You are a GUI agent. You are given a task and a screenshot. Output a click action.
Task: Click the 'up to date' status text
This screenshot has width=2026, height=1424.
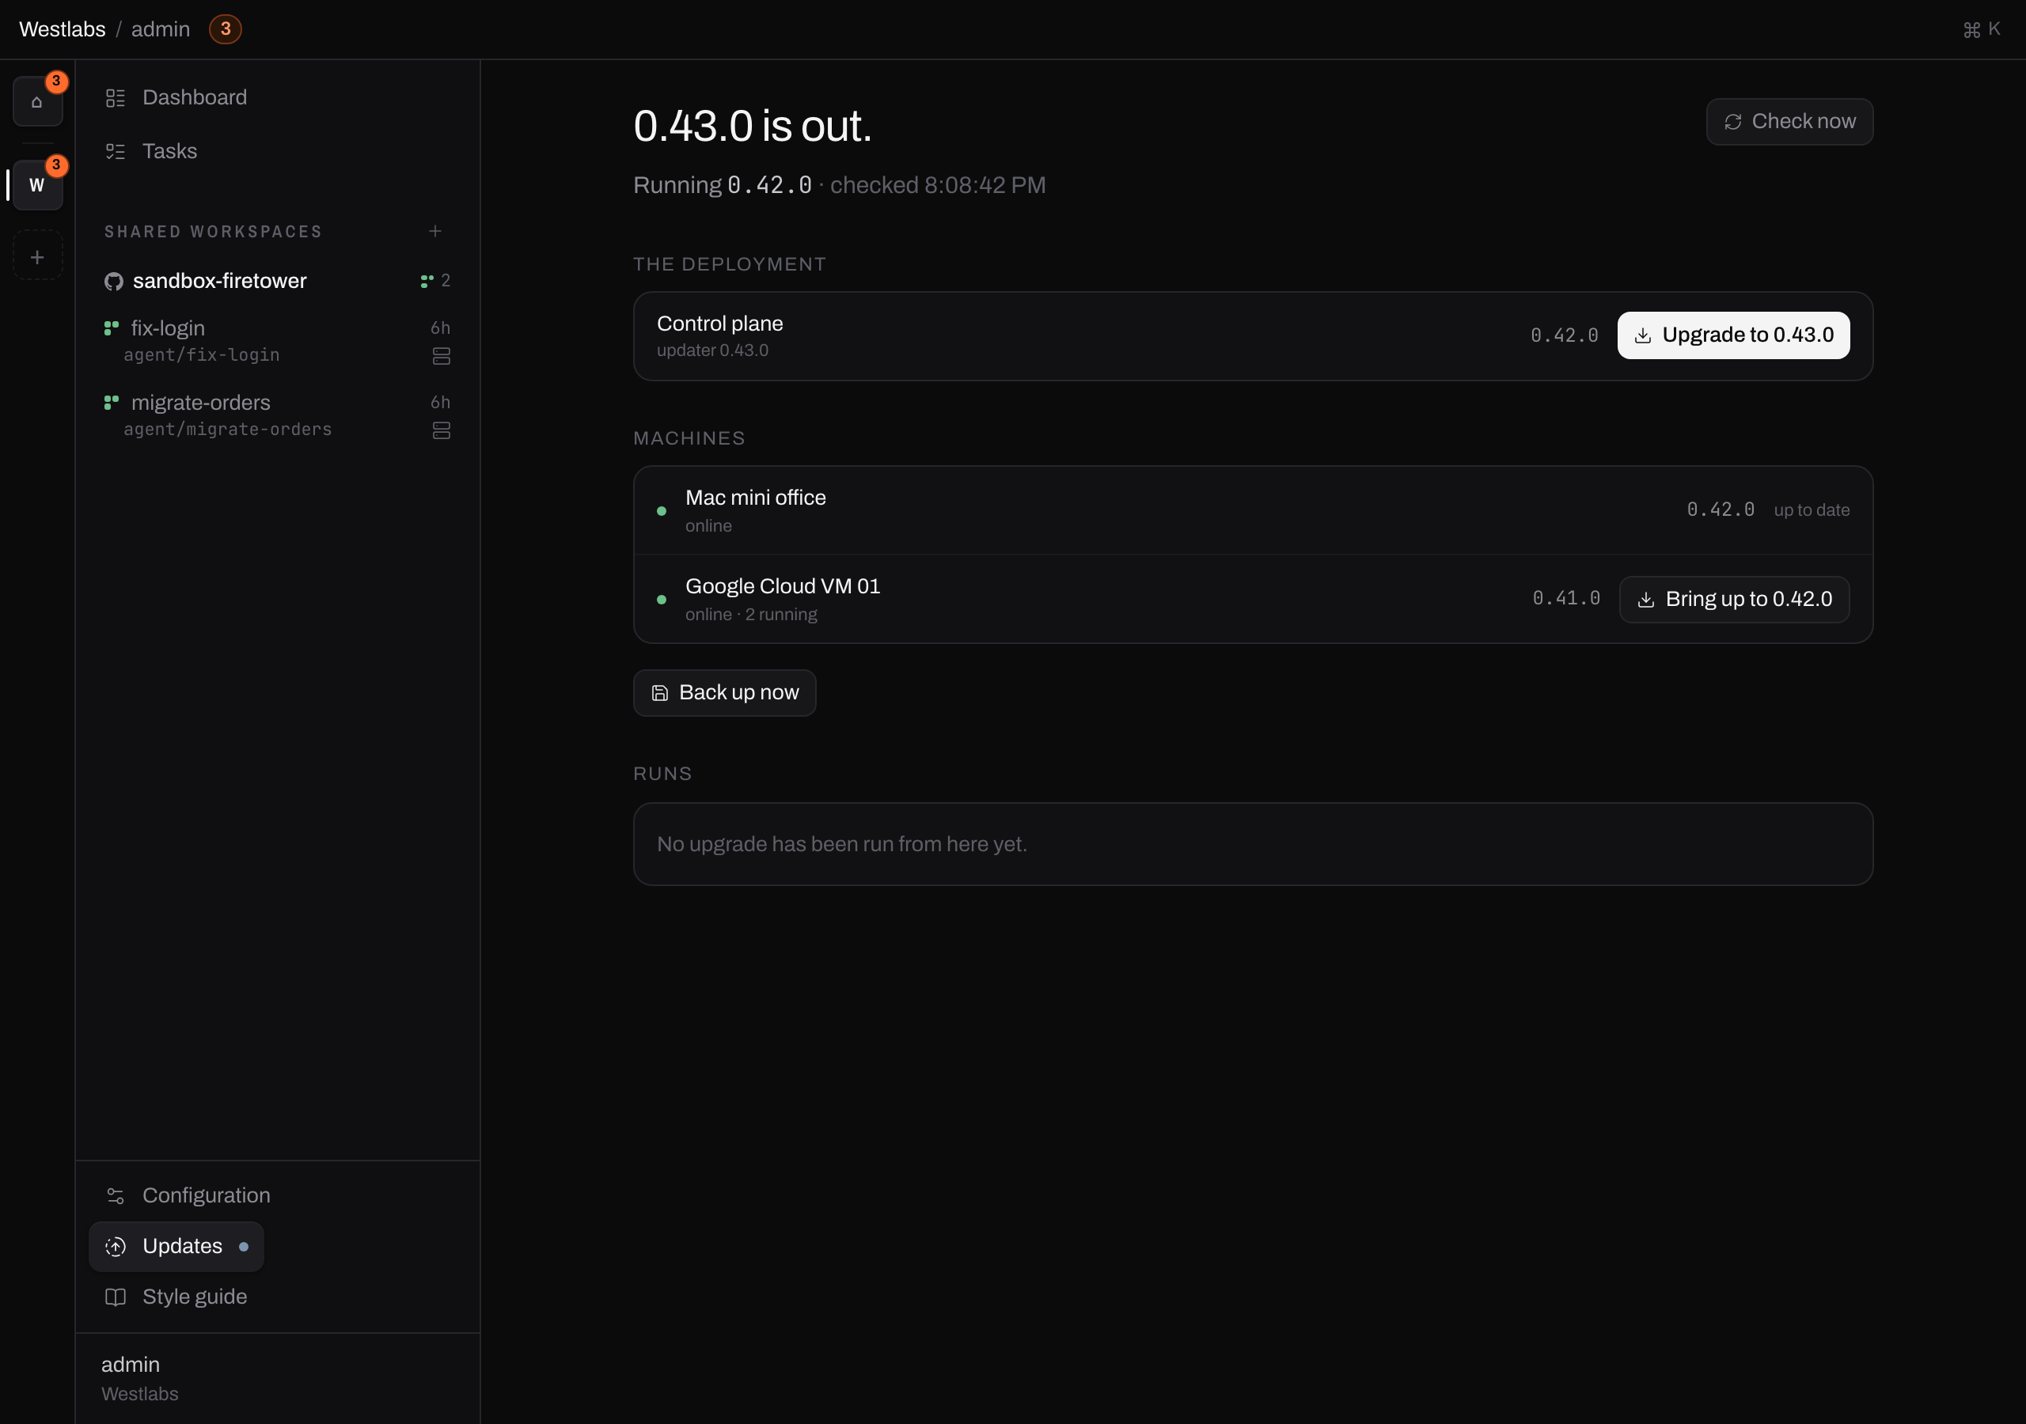1812,511
